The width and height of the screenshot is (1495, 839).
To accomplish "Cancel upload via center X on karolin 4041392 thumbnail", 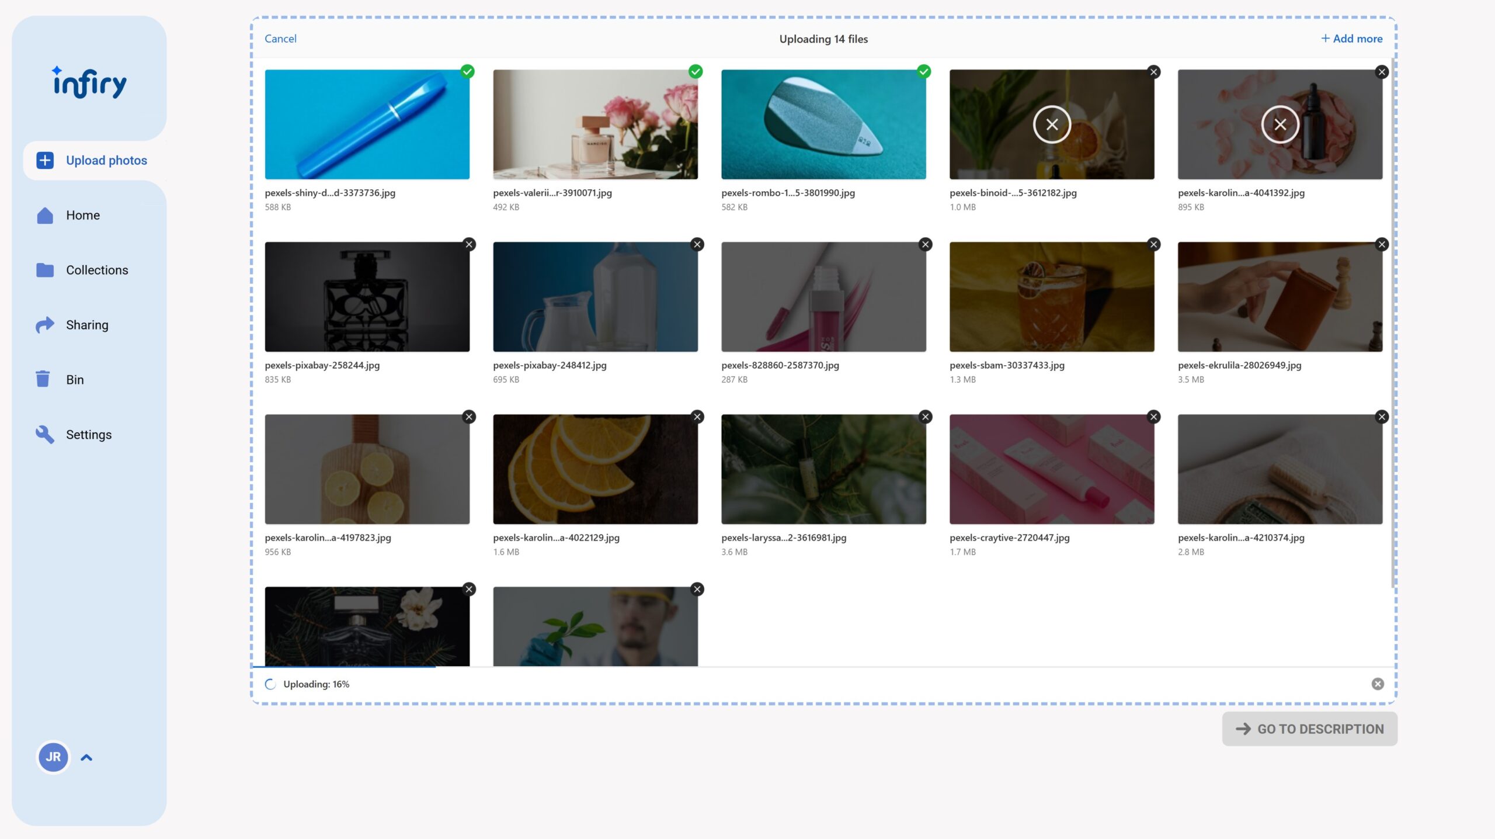I will coord(1280,124).
